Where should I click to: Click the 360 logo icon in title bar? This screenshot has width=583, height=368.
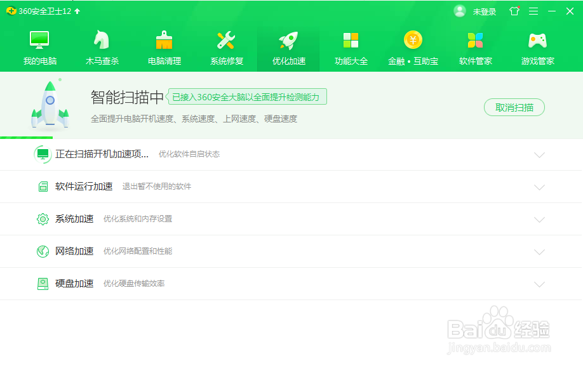click(x=11, y=11)
